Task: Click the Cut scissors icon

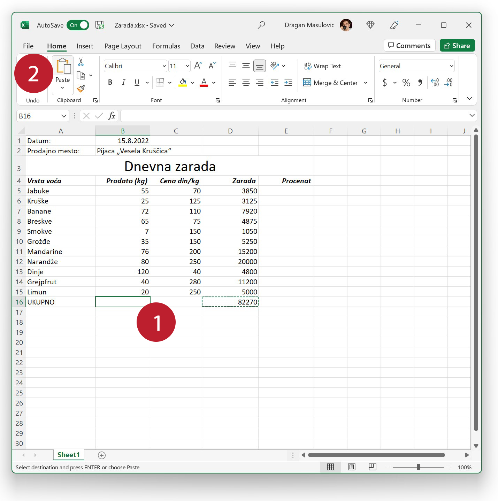Action: tap(81, 62)
